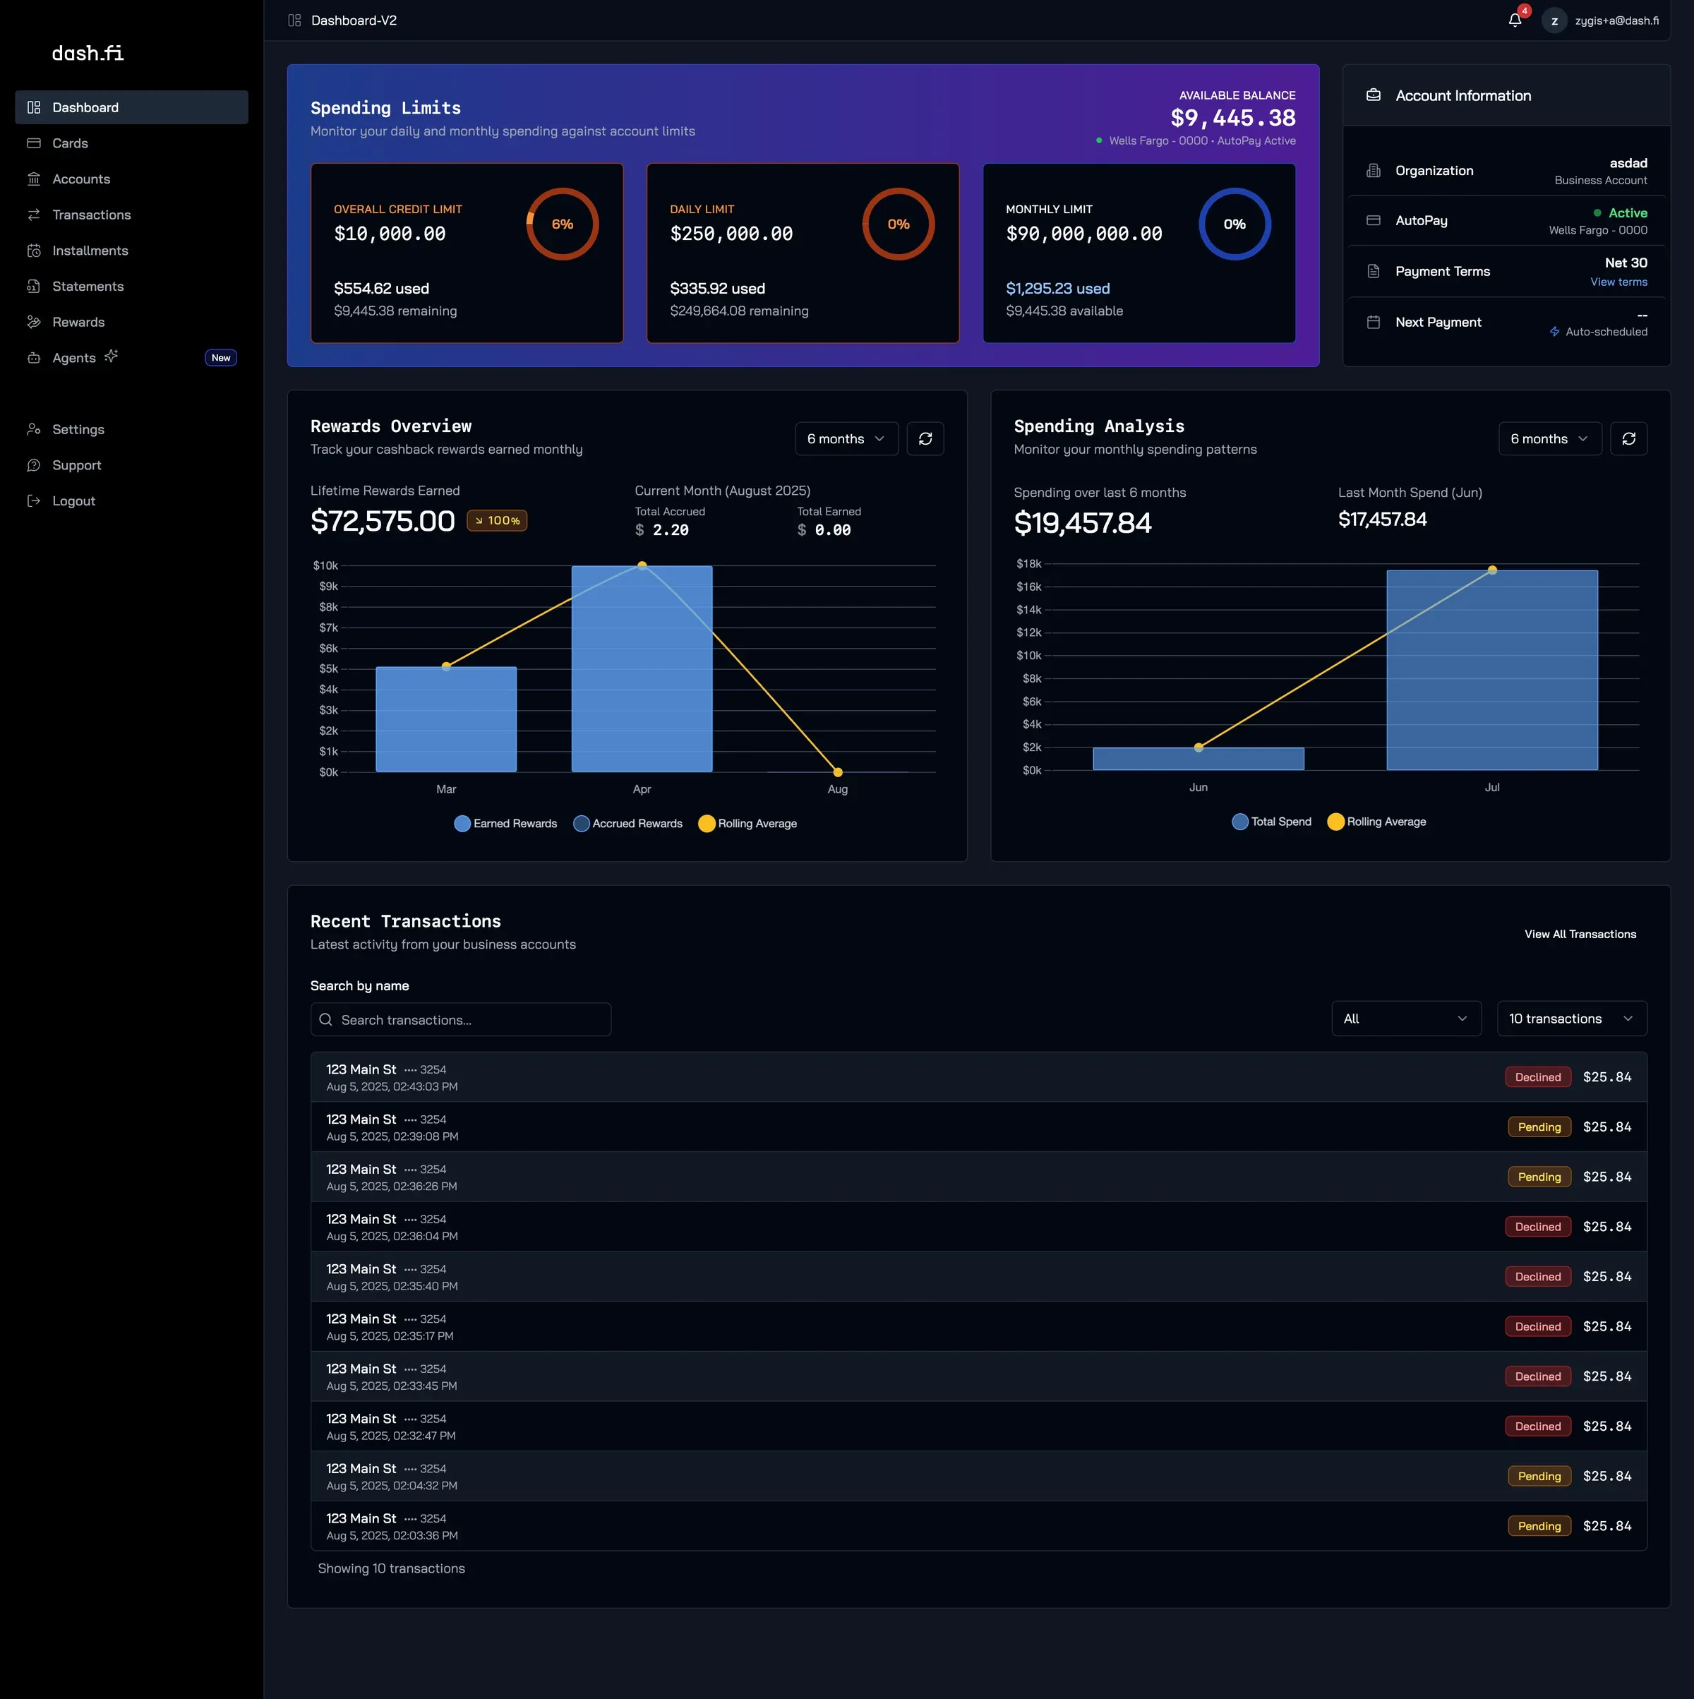
Task: Click the Pending badge on 02:39:08 PM transaction
Action: point(1539,1127)
